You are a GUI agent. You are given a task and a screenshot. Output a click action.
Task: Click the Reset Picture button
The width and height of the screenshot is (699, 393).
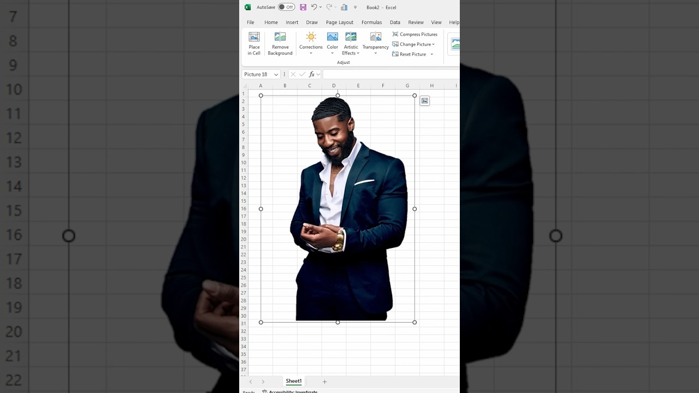pyautogui.click(x=410, y=54)
